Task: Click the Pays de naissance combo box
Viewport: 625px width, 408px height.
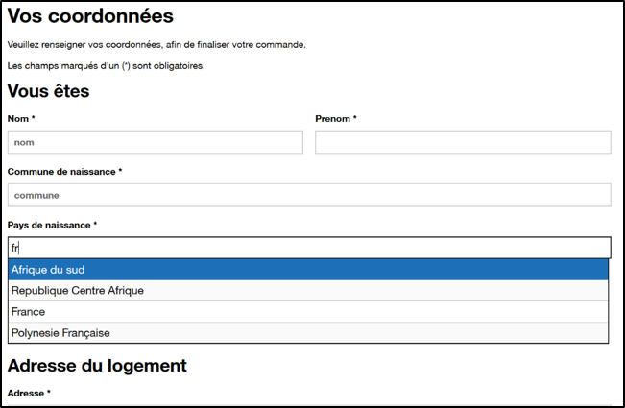Action: [309, 248]
